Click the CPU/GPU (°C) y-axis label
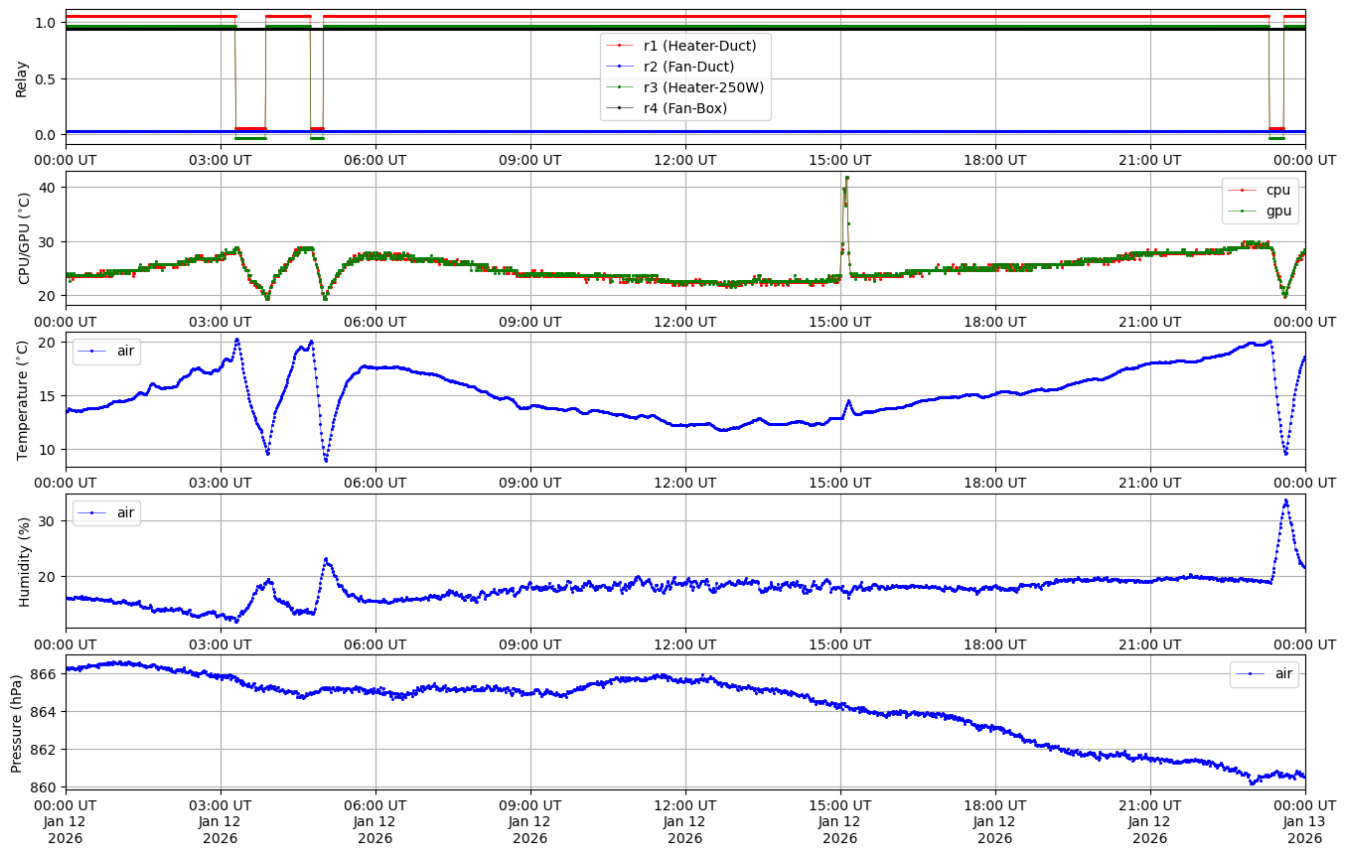 point(22,238)
